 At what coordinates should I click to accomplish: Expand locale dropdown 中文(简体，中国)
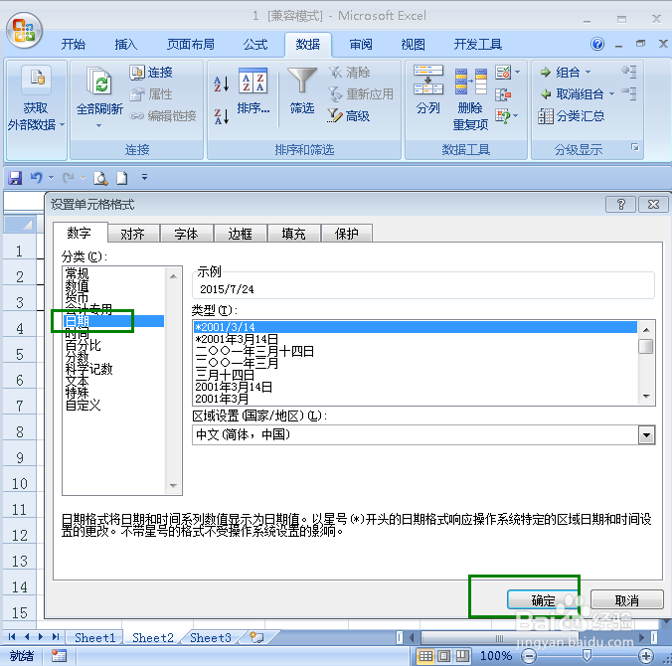coord(646,435)
